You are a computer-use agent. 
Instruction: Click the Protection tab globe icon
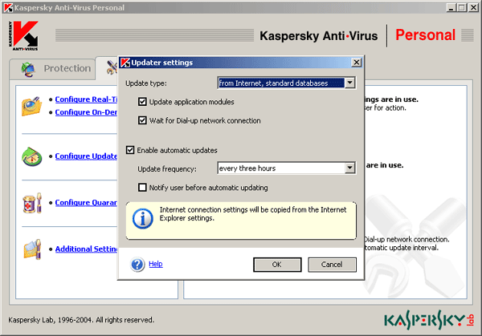pyautogui.click(x=28, y=69)
